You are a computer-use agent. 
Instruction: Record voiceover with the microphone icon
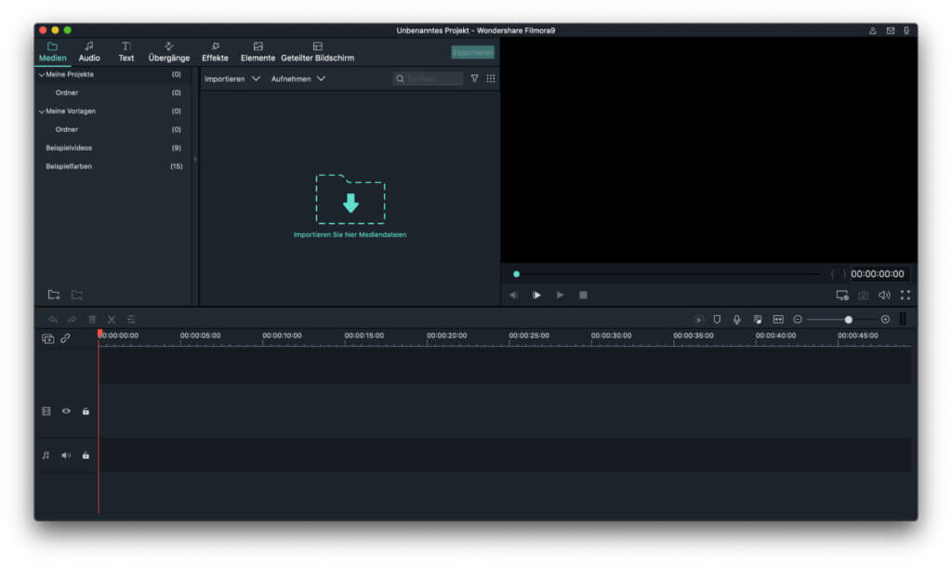[x=737, y=320]
